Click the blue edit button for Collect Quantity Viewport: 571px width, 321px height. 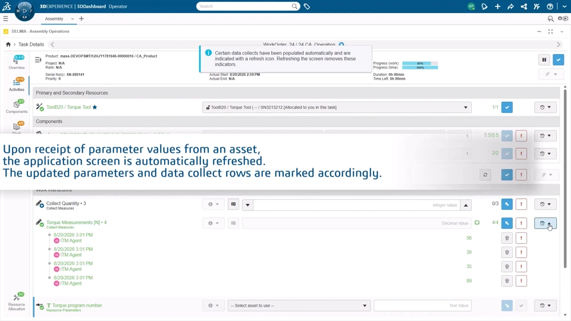(x=507, y=204)
